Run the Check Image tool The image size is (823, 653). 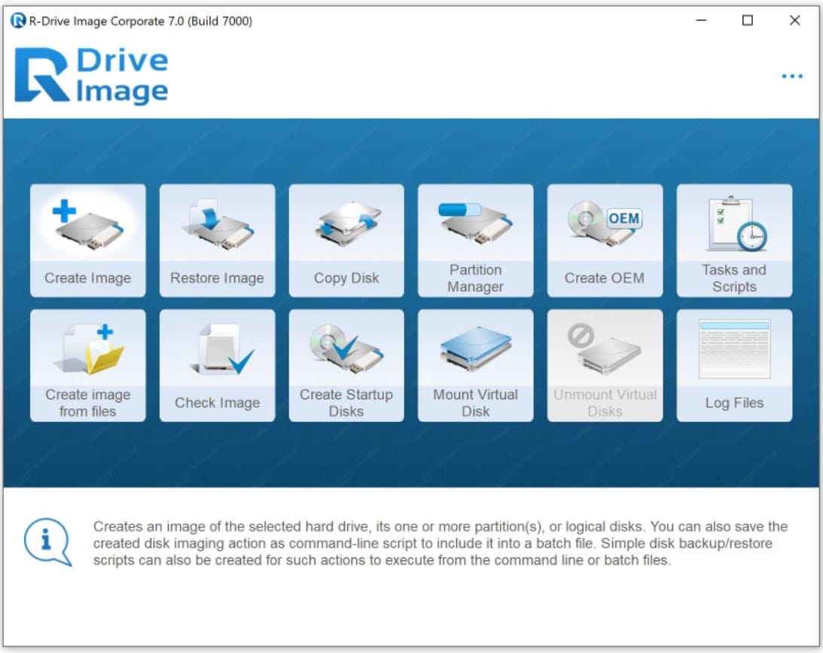point(217,365)
